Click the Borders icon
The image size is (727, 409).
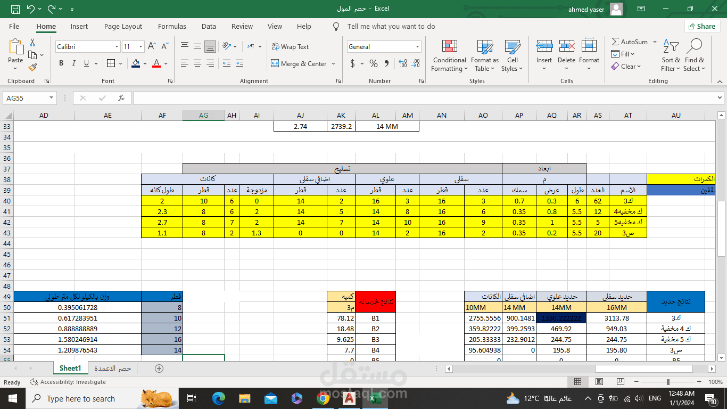click(x=110, y=63)
